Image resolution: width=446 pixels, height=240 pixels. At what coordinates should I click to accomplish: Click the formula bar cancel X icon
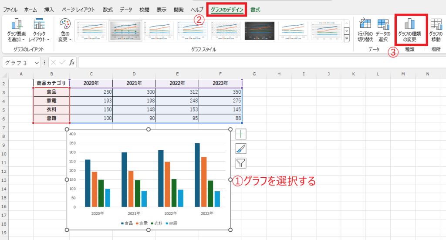pos(54,62)
